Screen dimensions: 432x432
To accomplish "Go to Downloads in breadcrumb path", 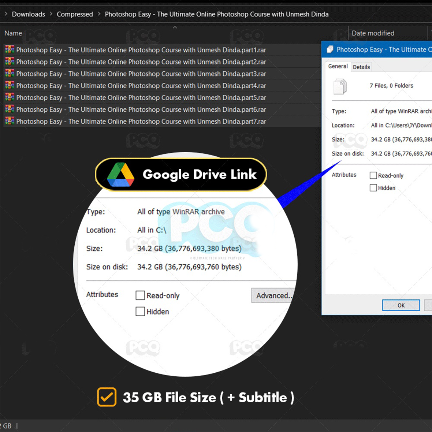I will tap(29, 14).
